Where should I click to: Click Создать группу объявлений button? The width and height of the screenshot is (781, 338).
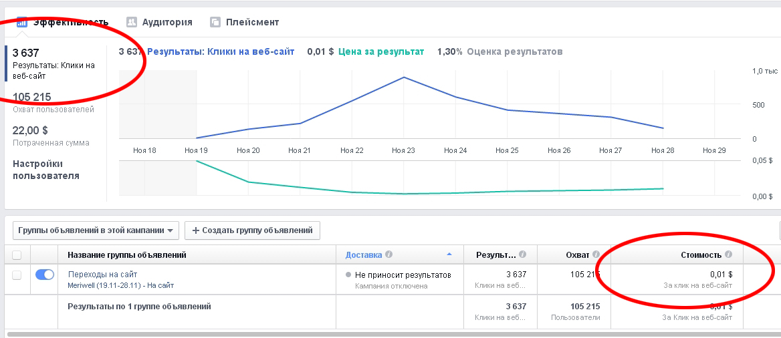(x=253, y=230)
